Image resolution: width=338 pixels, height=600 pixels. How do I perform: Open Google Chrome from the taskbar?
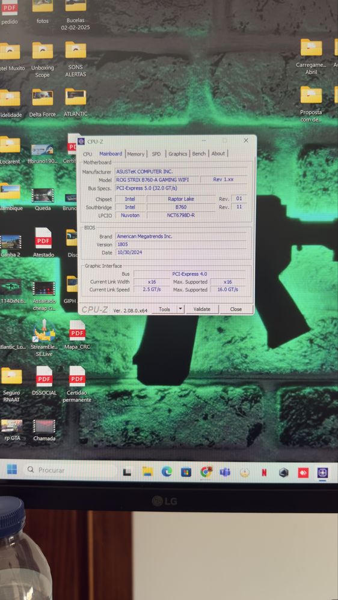click(206, 472)
